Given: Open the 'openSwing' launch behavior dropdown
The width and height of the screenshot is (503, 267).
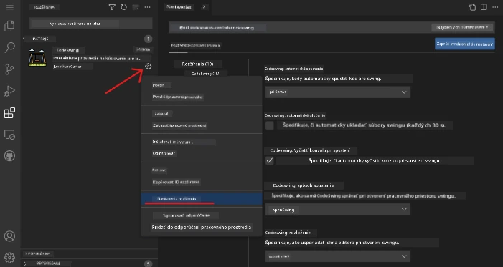Looking at the screenshot, I should 338,209.
